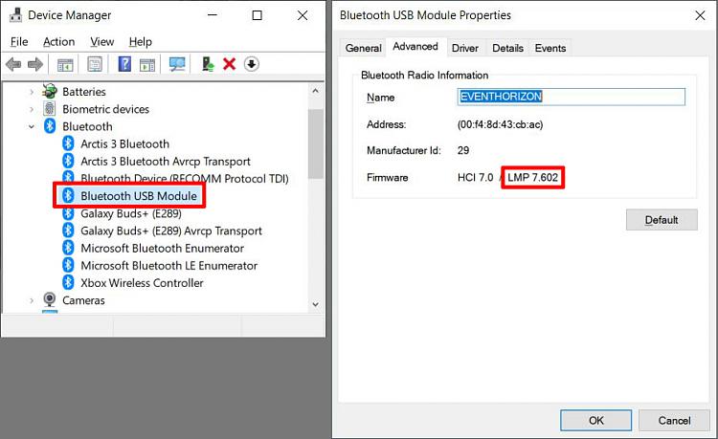Click the EVENTHORIZON name field
The image size is (718, 439).
coord(572,97)
